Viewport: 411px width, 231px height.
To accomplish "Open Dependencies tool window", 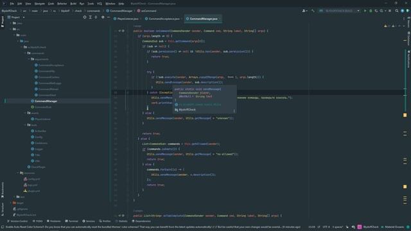I will pyautogui.click(x=141, y=221).
